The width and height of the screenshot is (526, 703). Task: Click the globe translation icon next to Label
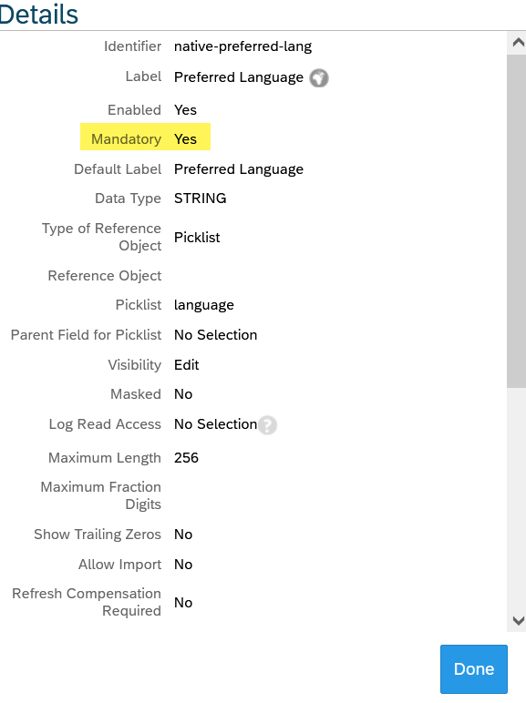click(319, 78)
